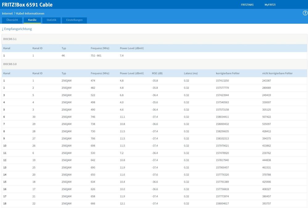308x208 pixels.
Task: Click the Internet breadcrumb
Action: [x=7, y=14]
